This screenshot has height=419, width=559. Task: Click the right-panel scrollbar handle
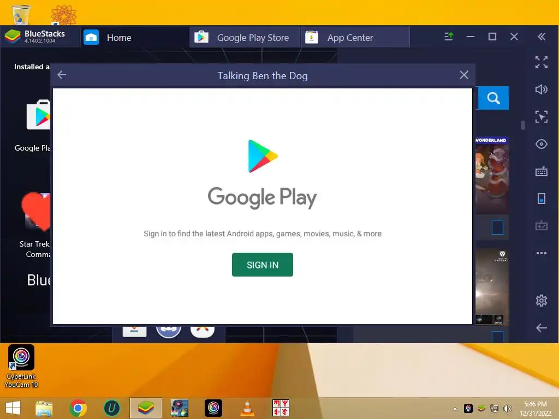coord(522,125)
